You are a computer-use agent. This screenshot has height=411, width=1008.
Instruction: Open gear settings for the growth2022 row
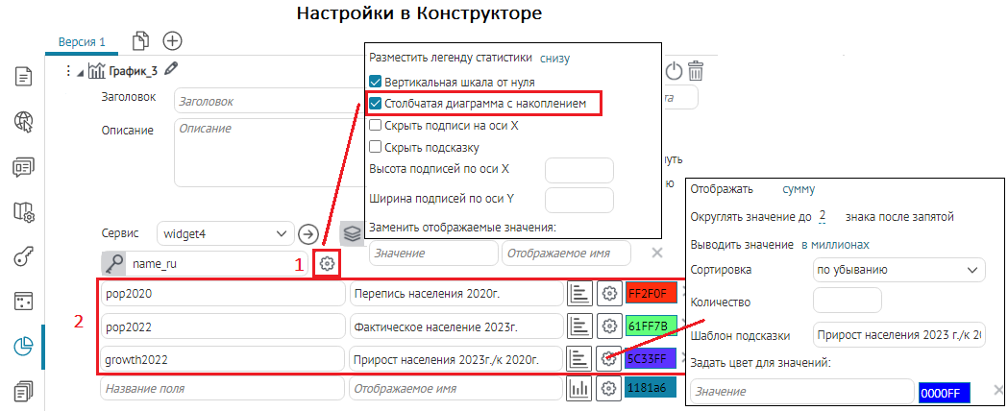tap(608, 358)
